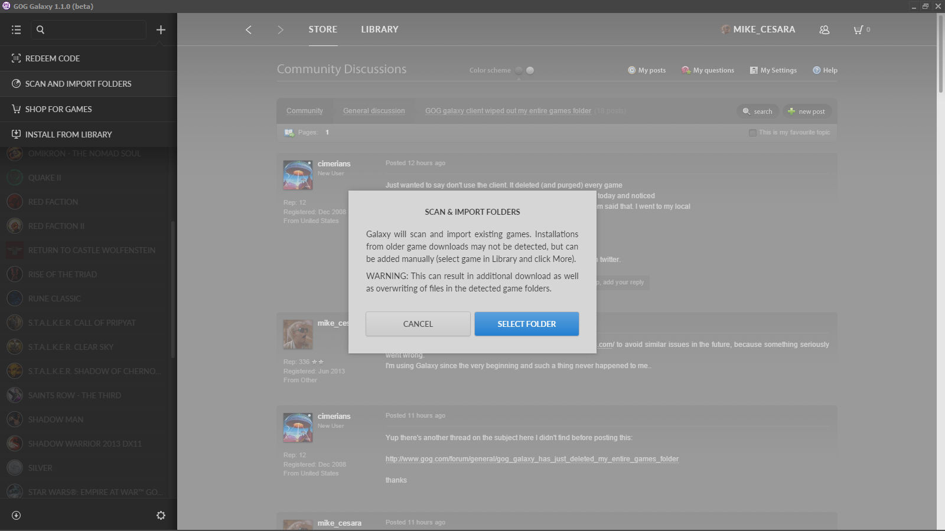Click the page vertical scrollbar

940,53
